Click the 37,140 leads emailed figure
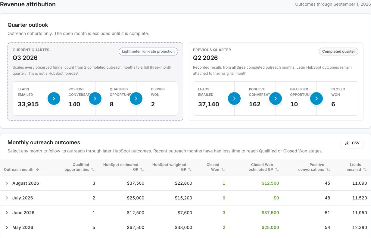 coord(209,104)
